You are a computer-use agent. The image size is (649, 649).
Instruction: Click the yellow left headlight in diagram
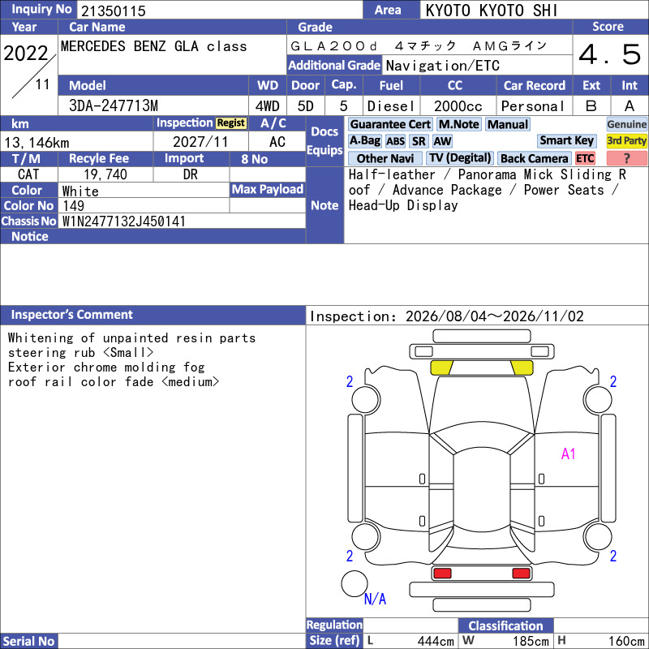click(x=441, y=367)
